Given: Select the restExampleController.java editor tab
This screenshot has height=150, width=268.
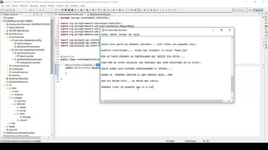Looking at the screenshot, I should (70, 15).
